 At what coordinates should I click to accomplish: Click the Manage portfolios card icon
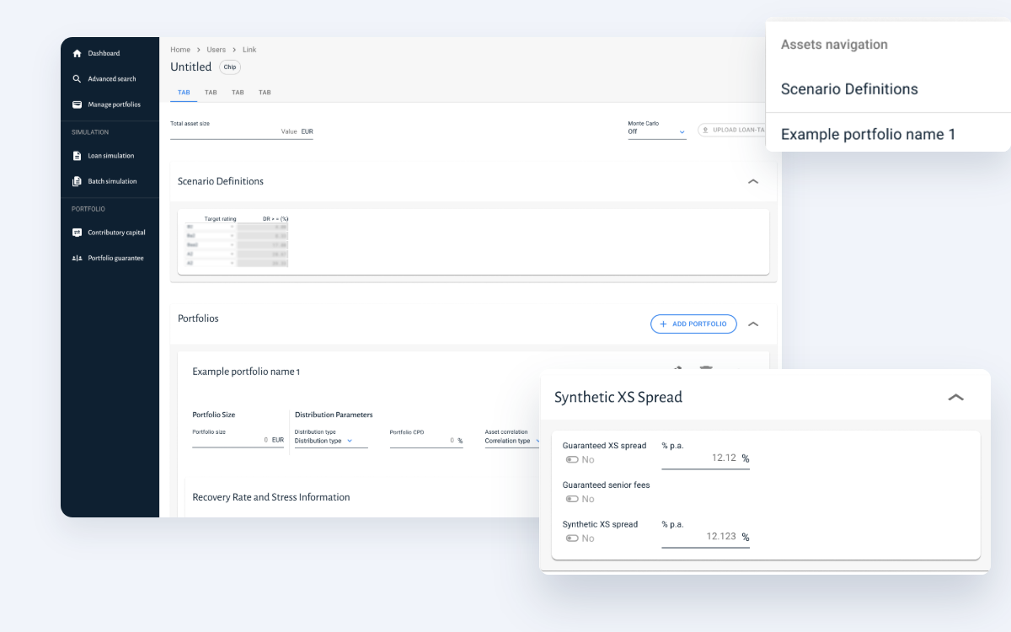tap(77, 104)
